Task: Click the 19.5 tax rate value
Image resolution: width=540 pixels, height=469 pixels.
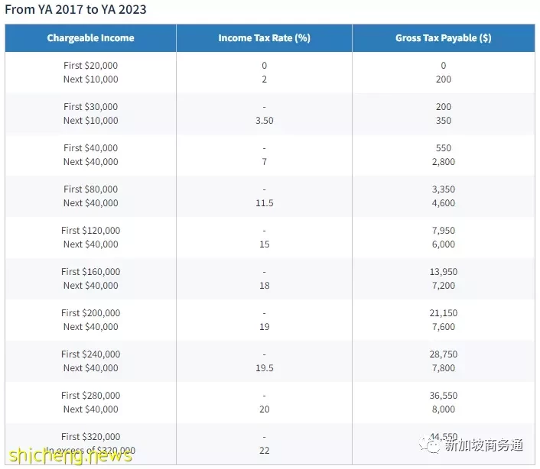Action: [264, 368]
